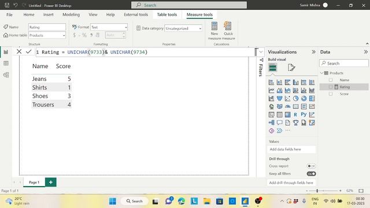370x208 pixels.
Task: Check the Name field checkbox
Action: click(331, 80)
